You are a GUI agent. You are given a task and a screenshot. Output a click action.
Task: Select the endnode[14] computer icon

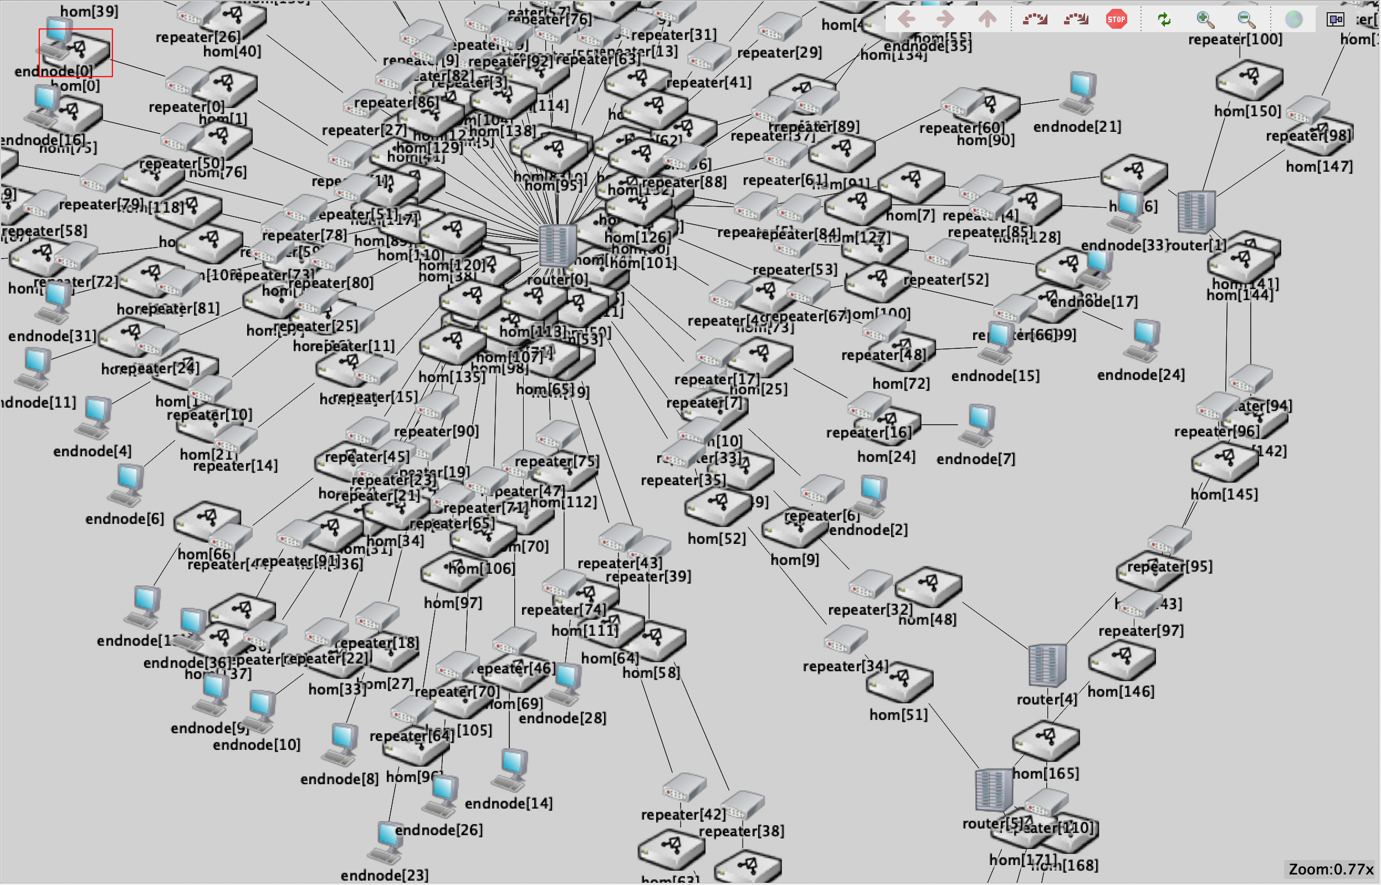click(x=510, y=771)
